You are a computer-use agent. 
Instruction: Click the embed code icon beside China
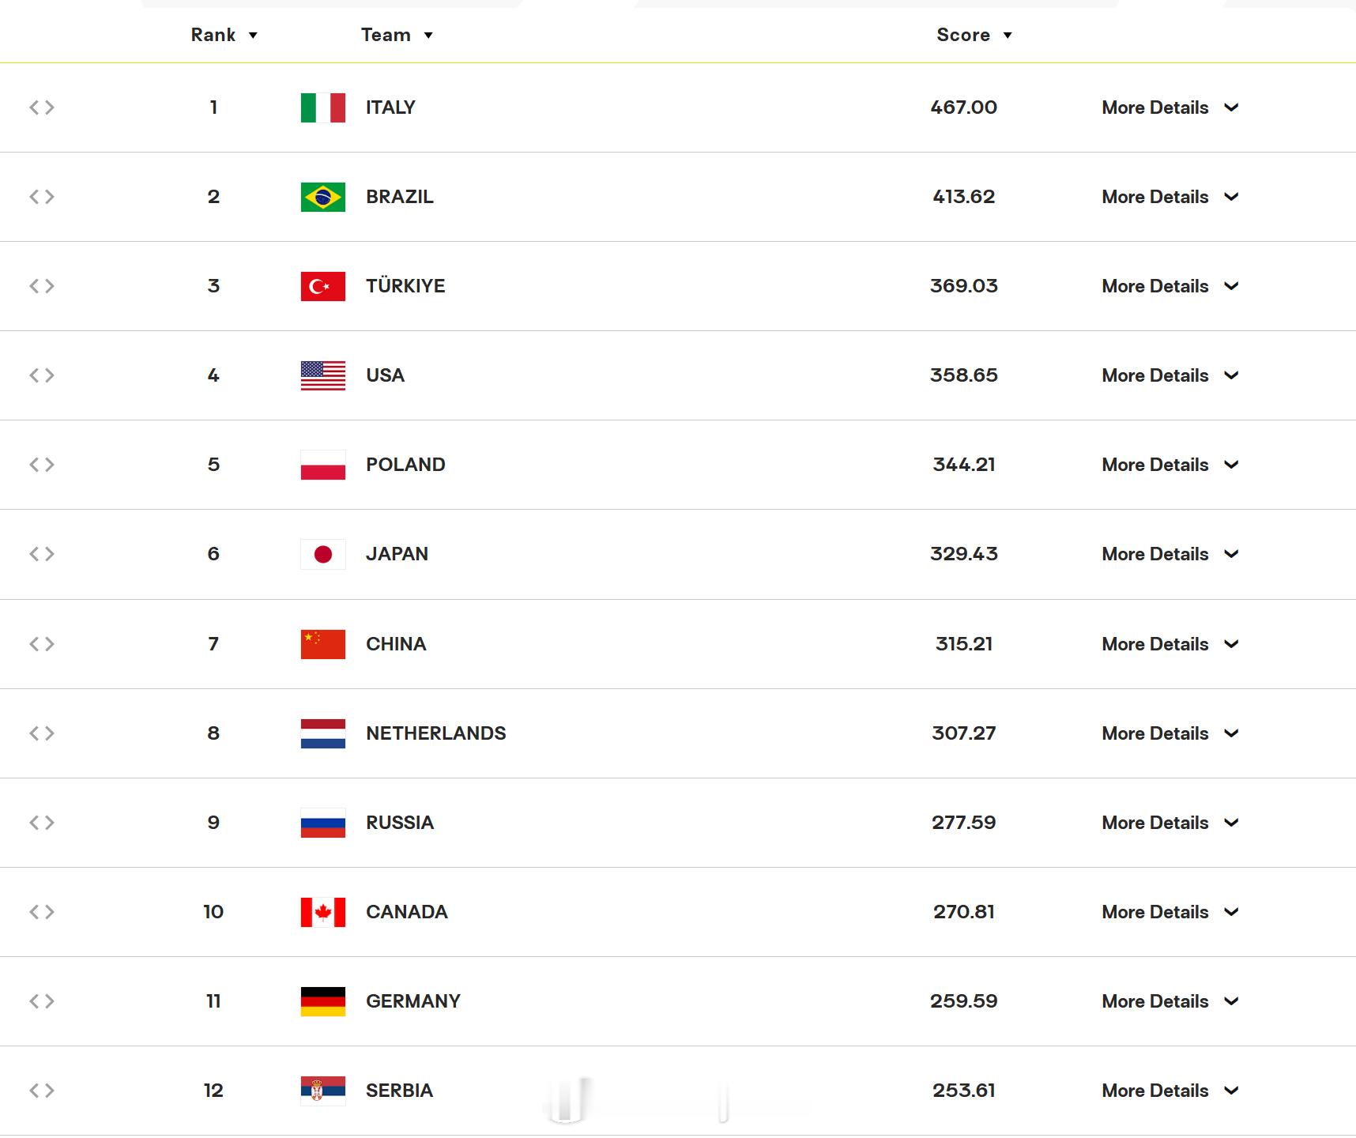[x=42, y=644]
